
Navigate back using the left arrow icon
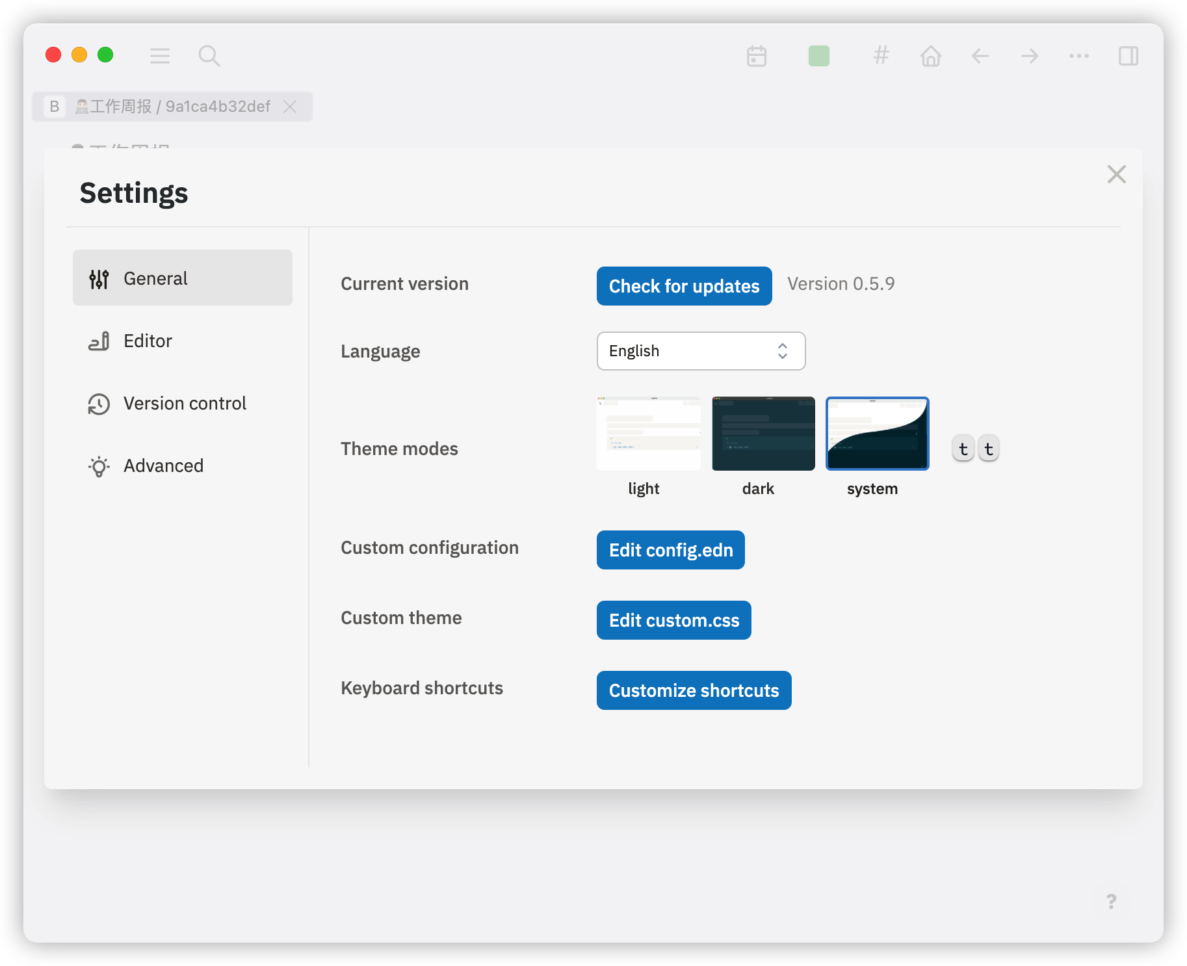[x=980, y=56]
